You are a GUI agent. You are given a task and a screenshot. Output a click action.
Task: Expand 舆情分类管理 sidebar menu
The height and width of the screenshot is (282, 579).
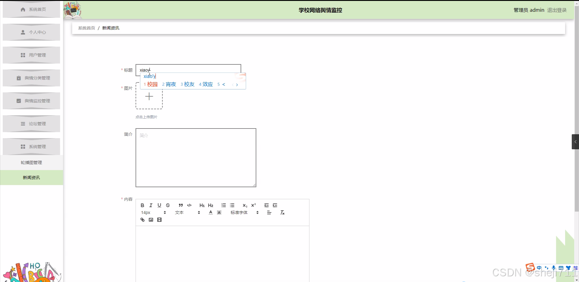[x=31, y=78]
